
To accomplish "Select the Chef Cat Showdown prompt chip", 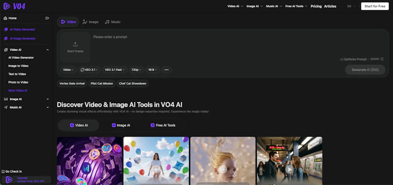I will point(133,83).
